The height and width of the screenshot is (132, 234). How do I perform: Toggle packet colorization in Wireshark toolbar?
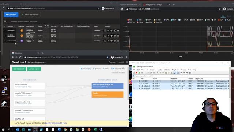point(178,73)
